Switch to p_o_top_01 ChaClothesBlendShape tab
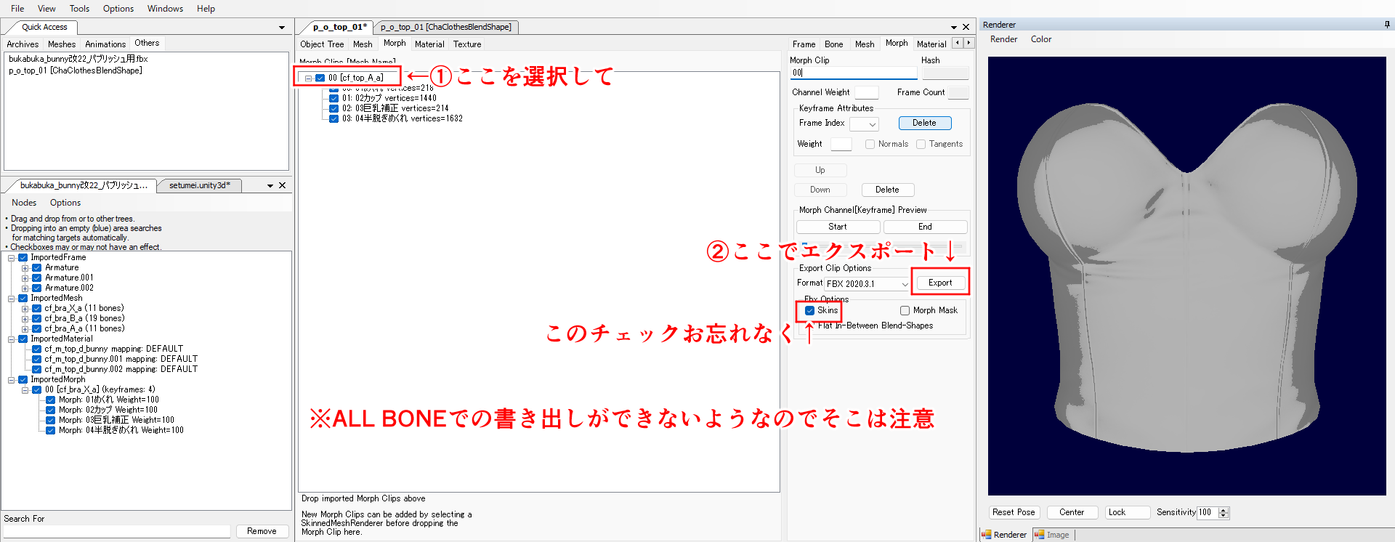 [446, 27]
